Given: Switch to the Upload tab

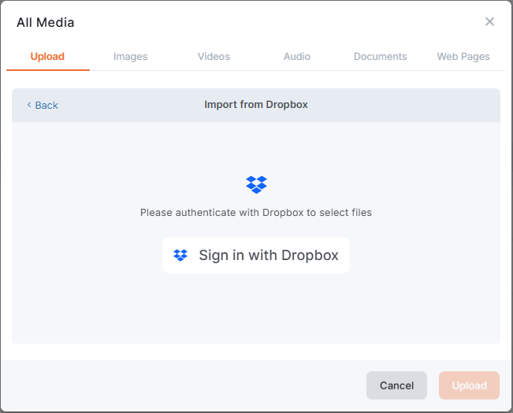Looking at the screenshot, I should 47,57.
